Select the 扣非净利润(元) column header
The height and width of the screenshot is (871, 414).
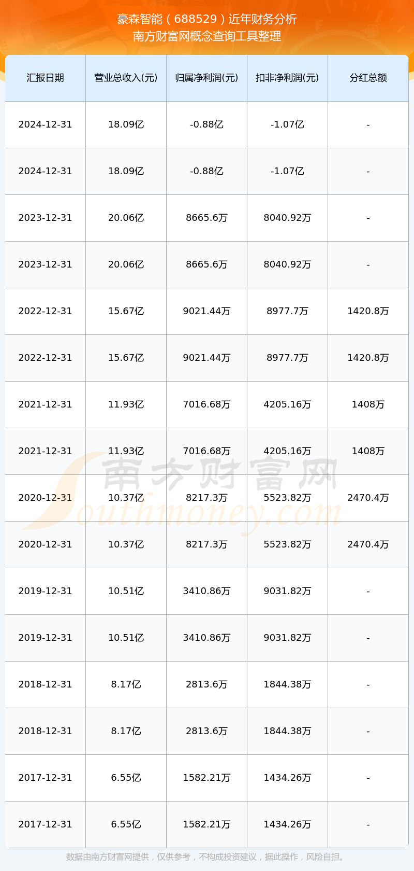pyautogui.click(x=287, y=78)
